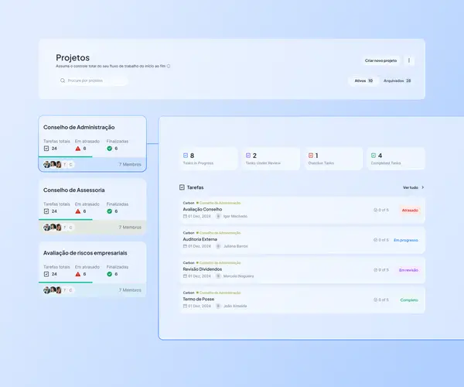Click Marcelo Nogueira assignee name
The height and width of the screenshot is (387, 464).
(238, 276)
